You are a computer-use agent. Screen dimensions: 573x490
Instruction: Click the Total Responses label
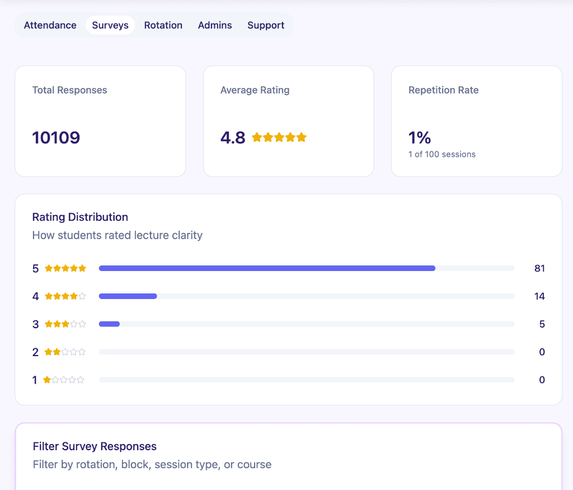pyautogui.click(x=70, y=90)
